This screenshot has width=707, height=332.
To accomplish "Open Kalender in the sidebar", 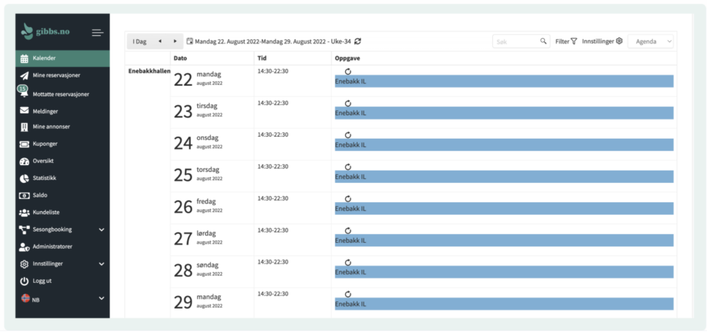I will (44, 59).
